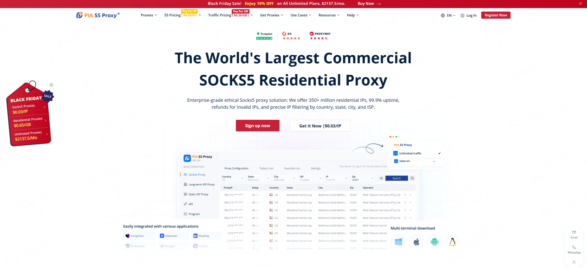Toggle the Unlimited traffic checkmark
This screenshot has height=268, width=587.
[439, 153]
